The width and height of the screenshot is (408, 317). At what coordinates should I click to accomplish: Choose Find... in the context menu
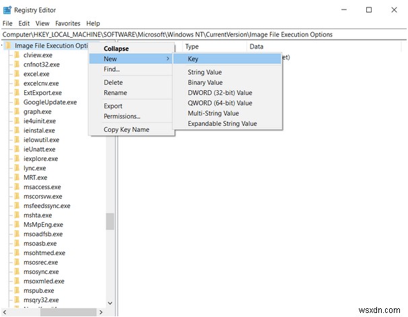tap(112, 69)
